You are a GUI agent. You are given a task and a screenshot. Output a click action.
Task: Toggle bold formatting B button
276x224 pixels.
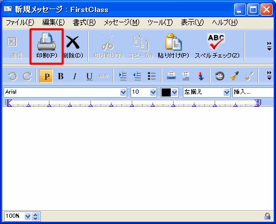(60, 76)
